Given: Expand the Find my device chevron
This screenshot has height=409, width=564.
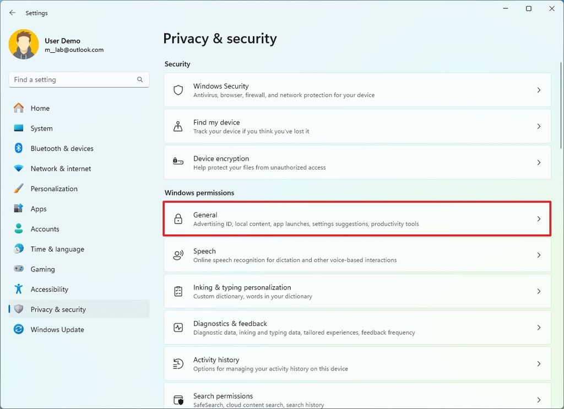Looking at the screenshot, I should coord(539,126).
